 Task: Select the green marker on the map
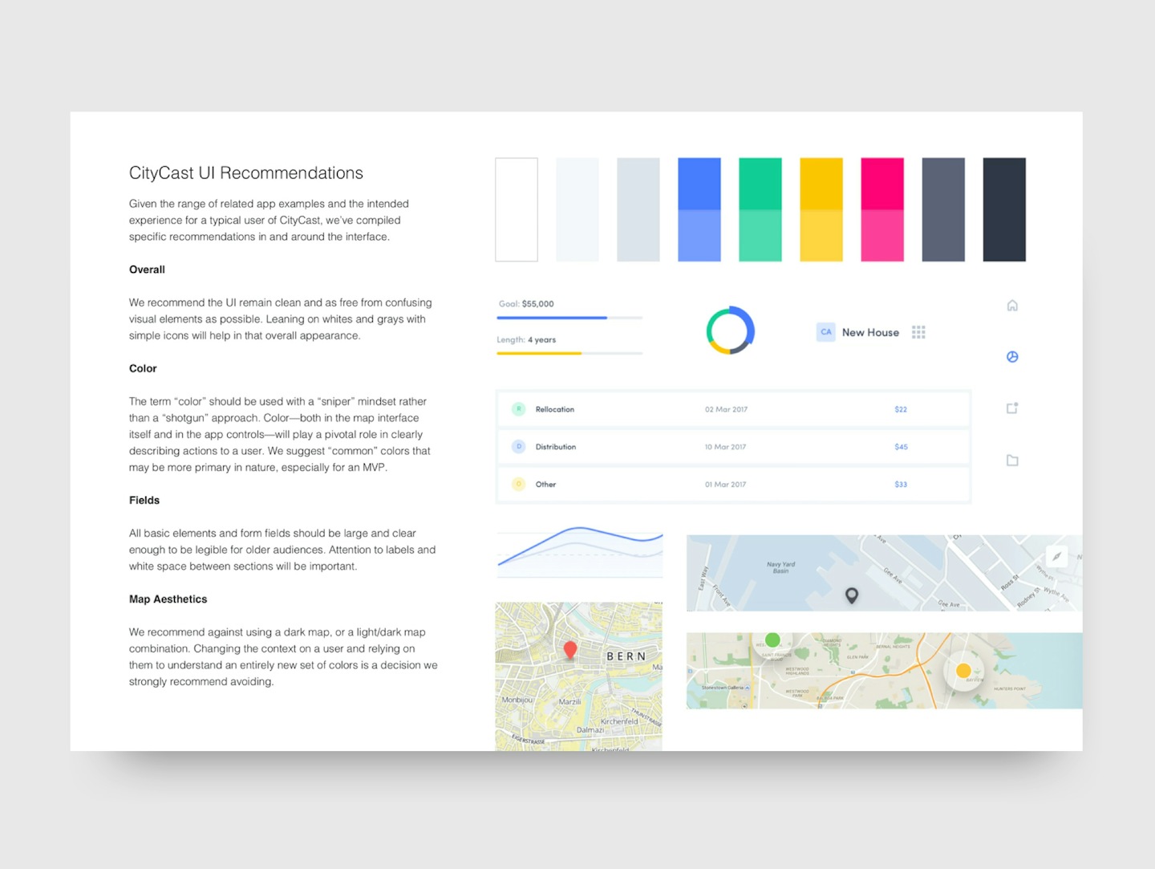[772, 640]
